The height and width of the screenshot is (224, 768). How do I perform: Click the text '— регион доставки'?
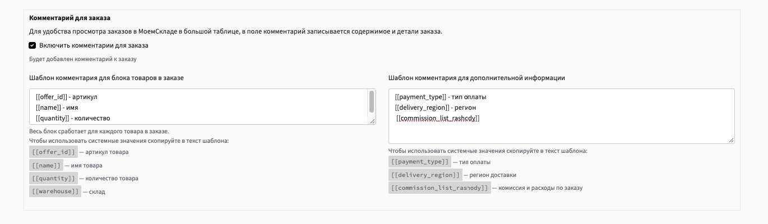click(490, 175)
